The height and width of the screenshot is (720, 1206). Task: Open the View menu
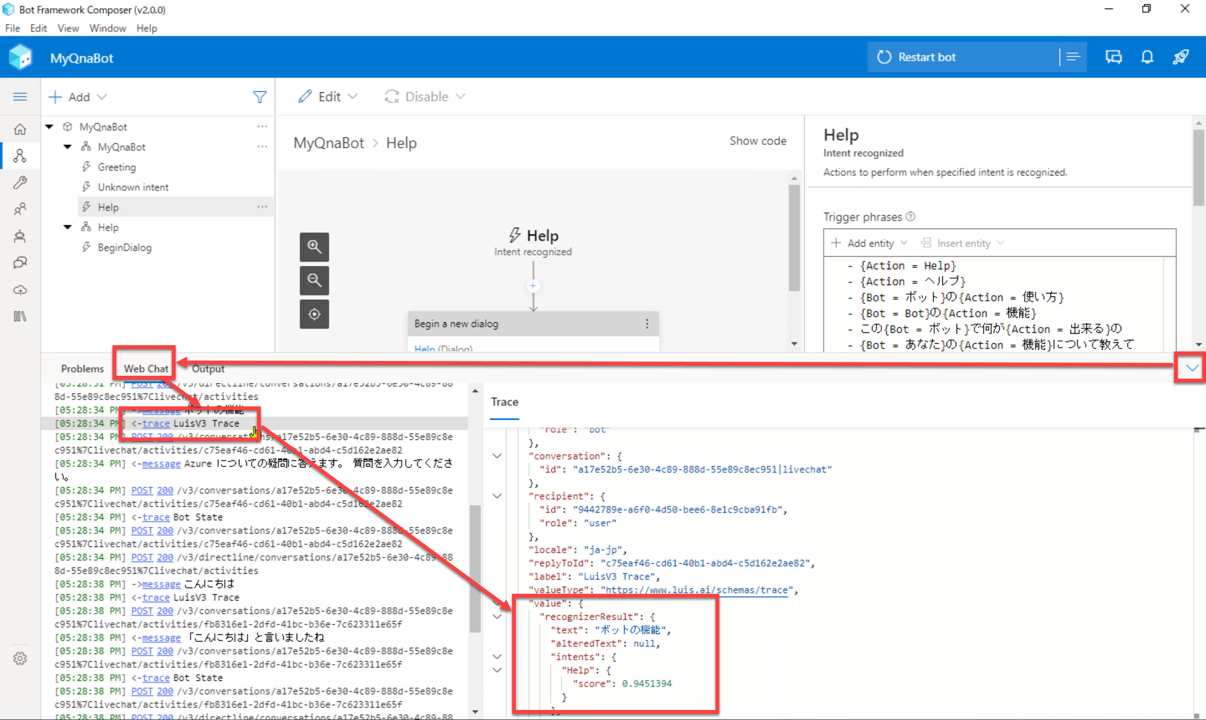(x=68, y=28)
